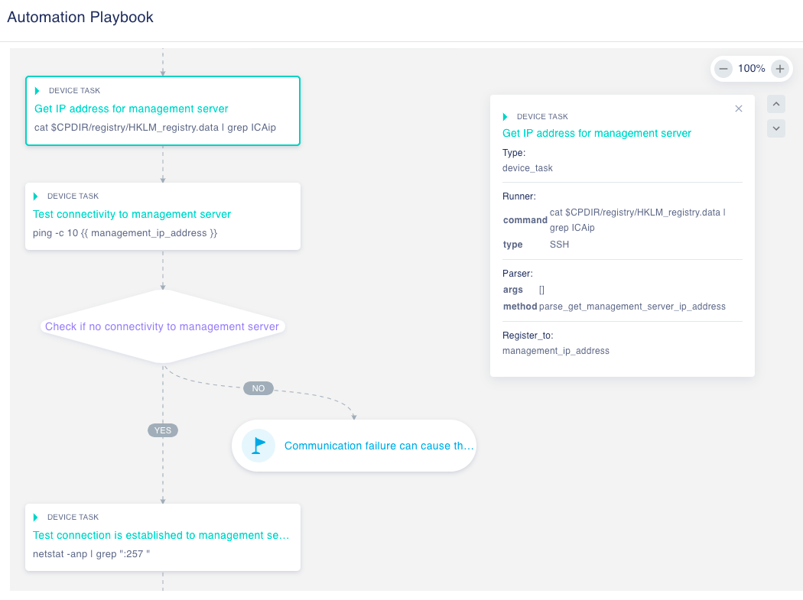The height and width of the screenshot is (600, 803).
Task: Click the up chevron navigation button
Action: click(776, 104)
